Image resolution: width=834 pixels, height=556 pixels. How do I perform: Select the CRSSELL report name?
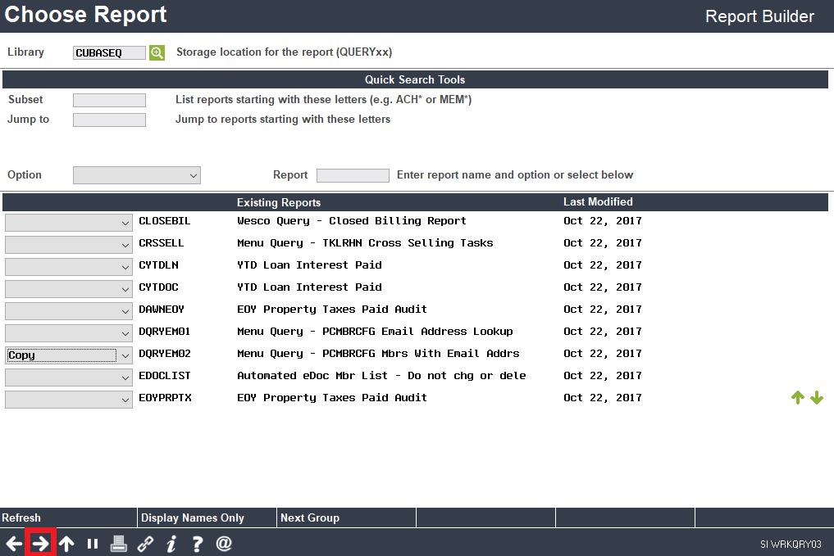tap(162, 243)
